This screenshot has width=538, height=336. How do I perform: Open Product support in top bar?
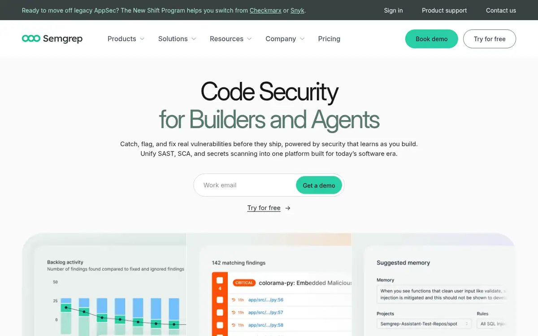pyautogui.click(x=444, y=10)
